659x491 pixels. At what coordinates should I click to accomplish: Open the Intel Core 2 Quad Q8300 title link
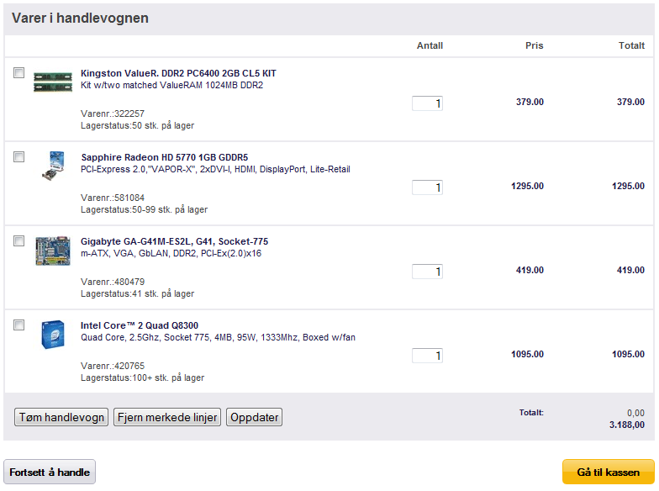tap(140, 325)
